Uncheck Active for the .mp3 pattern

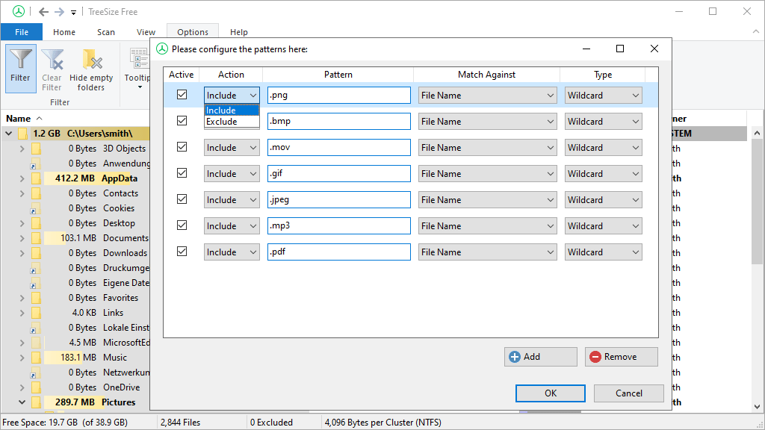182,225
